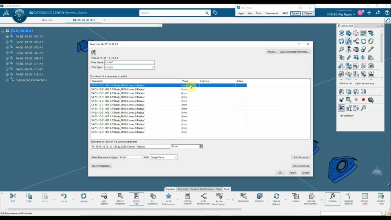
Task: Select FA-55-10-31-009 A.1 in tree
Action: tap(29, 58)
